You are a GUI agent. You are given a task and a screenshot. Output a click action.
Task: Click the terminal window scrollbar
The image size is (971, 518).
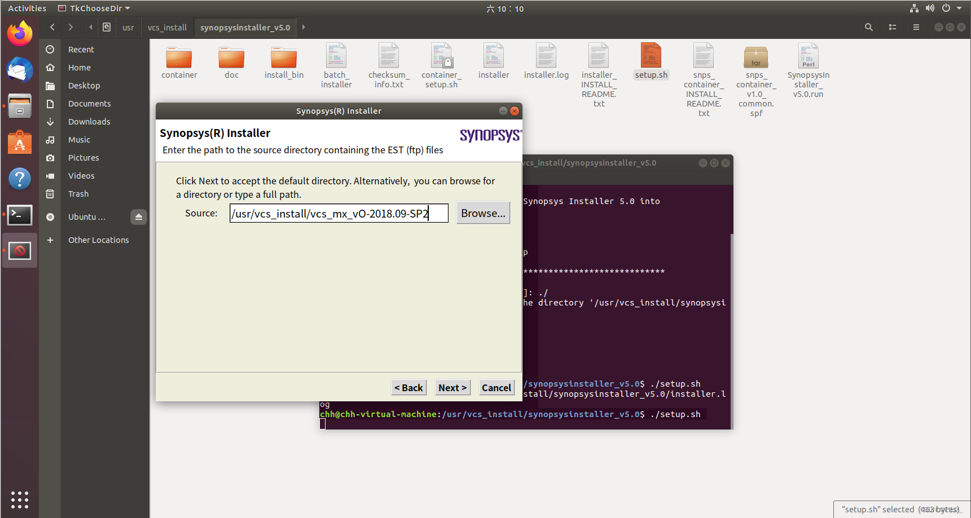pos(732,330)
